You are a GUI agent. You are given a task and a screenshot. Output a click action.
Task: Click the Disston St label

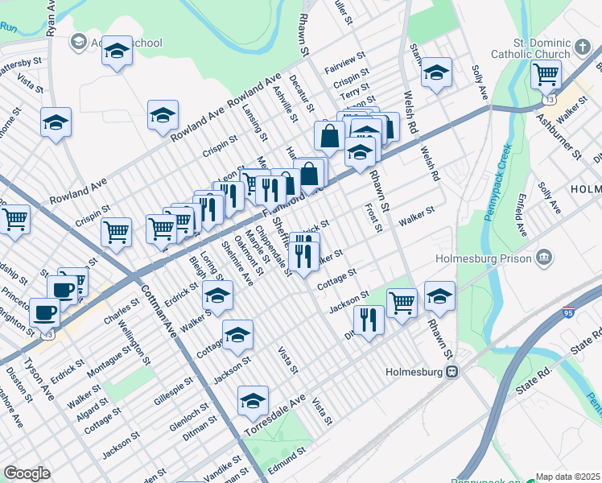click(x=19, y=385)
